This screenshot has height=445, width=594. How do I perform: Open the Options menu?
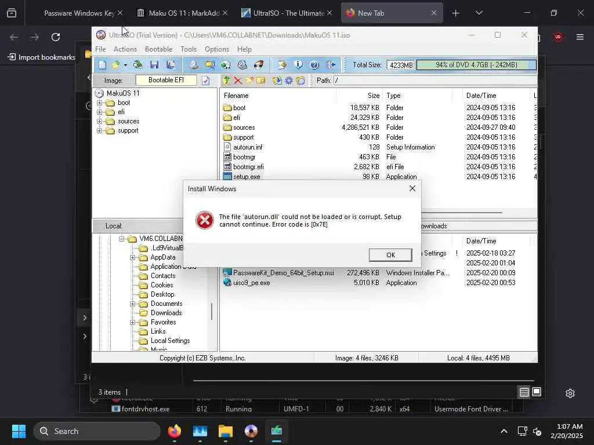point(217,49)
